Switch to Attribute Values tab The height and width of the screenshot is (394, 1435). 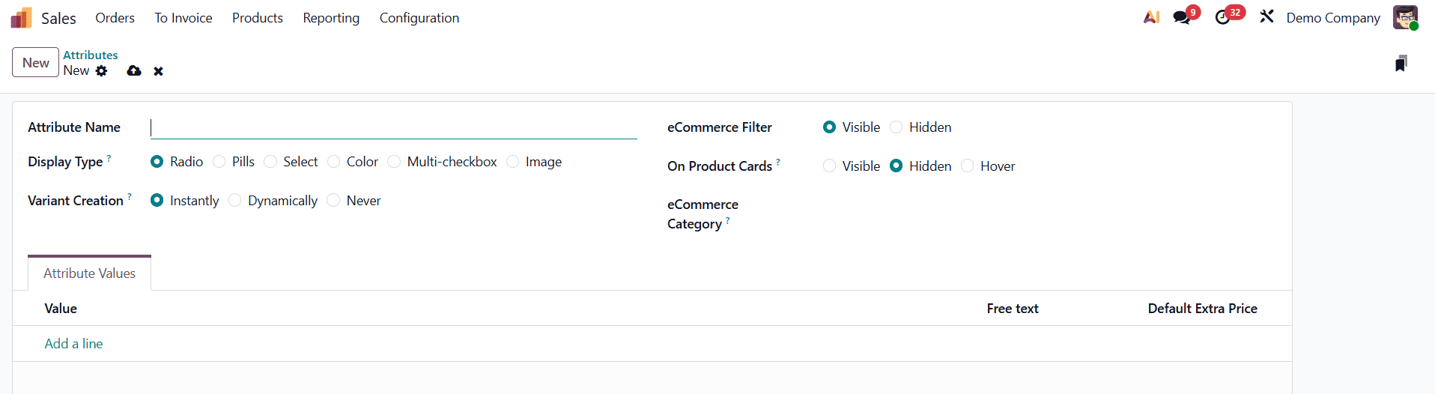pos(89,273)
